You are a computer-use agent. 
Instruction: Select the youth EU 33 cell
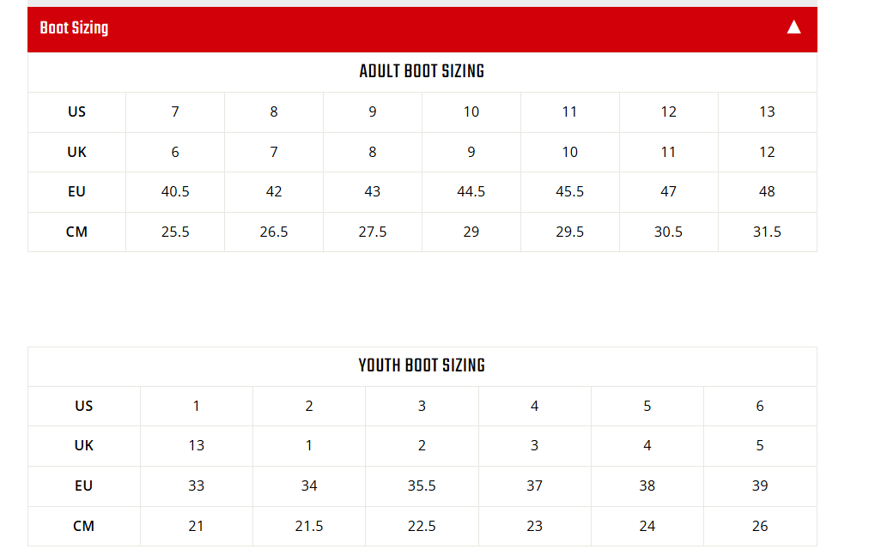coord(197,486)
